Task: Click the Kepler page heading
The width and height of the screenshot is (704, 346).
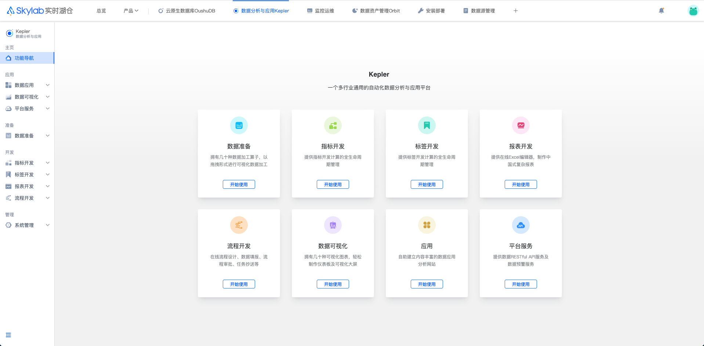Action: [379, 74]
